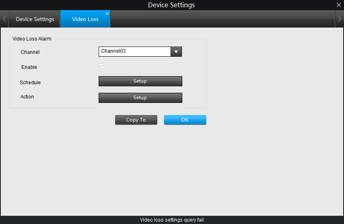Viewport: 344px width, 224px height.
Task: Click the 'Action' label
Action: point(27,97)
